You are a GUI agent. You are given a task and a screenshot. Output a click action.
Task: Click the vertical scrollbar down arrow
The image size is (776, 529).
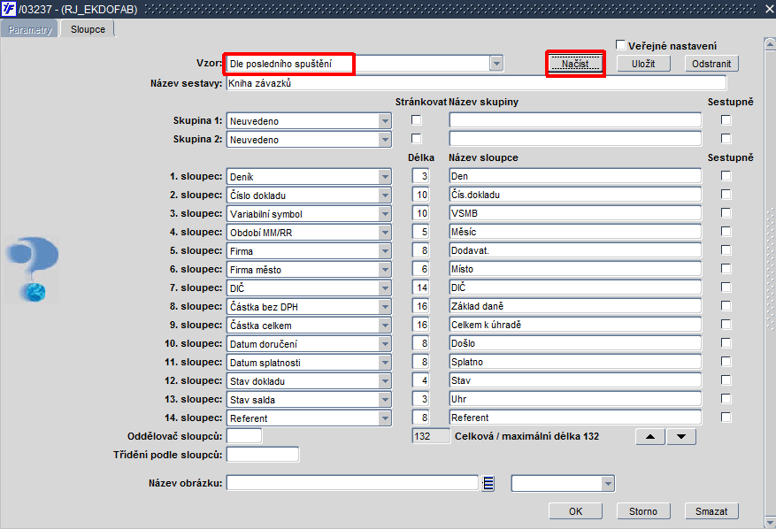coord(770,523)
